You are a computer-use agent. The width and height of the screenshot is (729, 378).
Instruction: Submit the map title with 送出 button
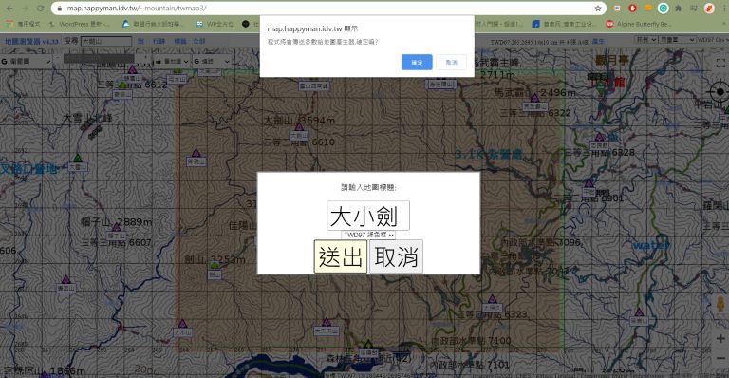[341, 256]
